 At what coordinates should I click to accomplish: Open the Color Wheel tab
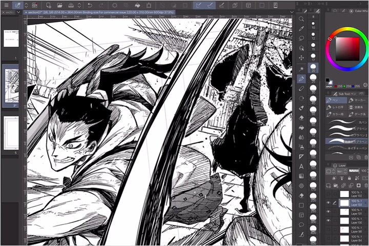(x=359, y=11)
